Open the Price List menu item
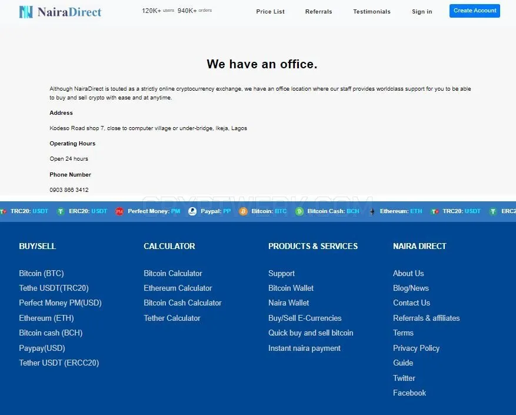 [270, 12]
